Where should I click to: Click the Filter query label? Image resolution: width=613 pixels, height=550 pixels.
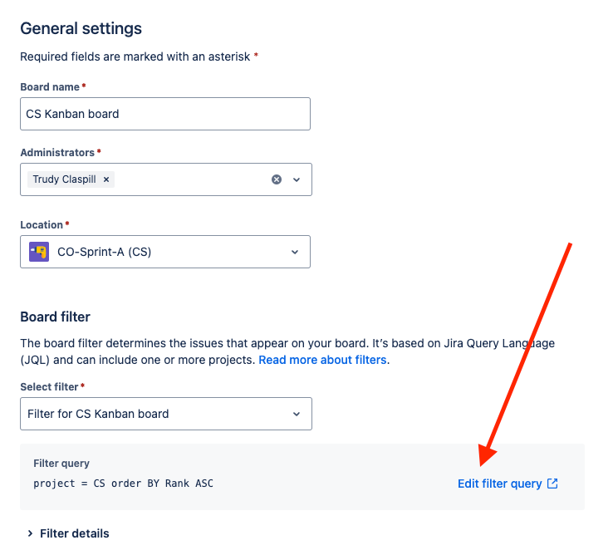click(x=61, y=464)
